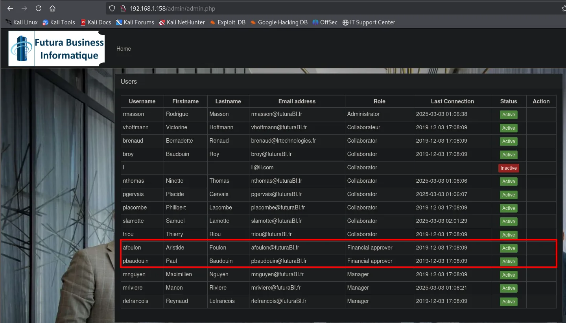Screen dimensions: 566x323
Task: Click the 2025-03-03 02:01:29 connection time
Action: (x=442, y=221)
